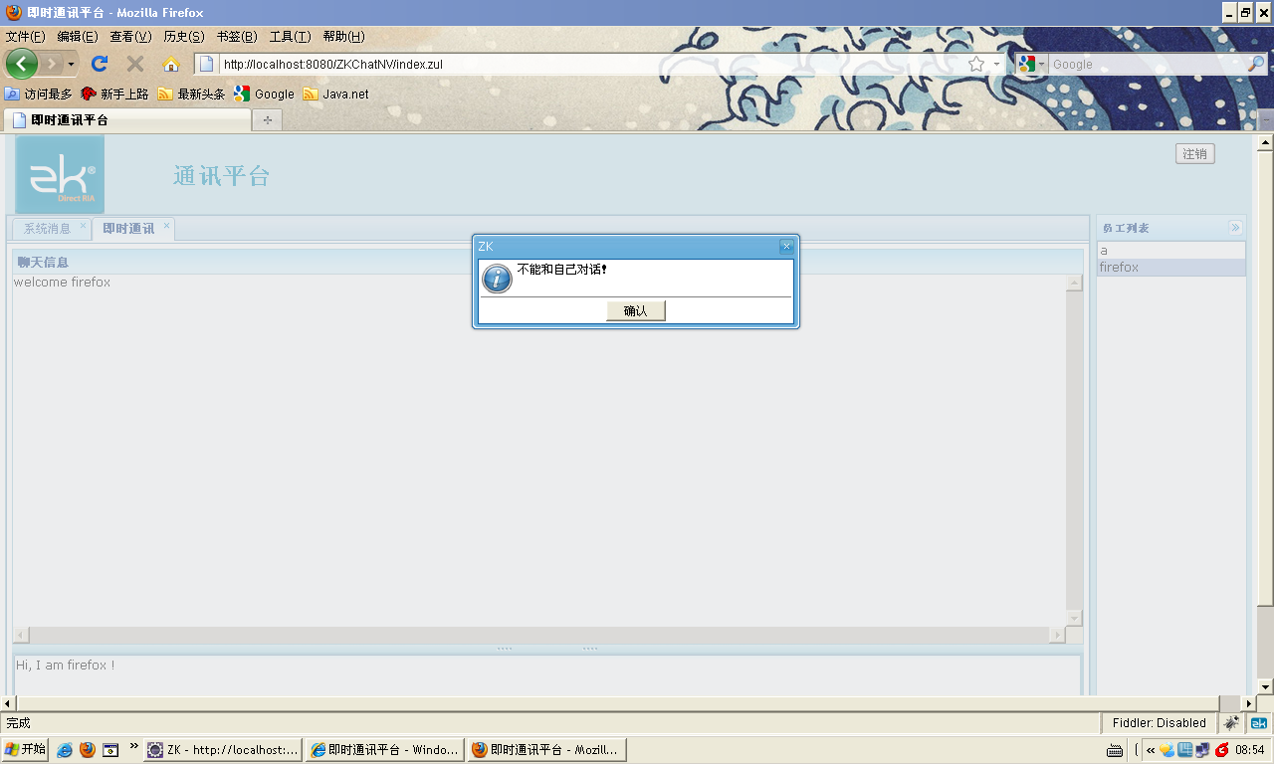Click the Stop loading X icon
The image size is (1274, 764).
click(x=135, y=64)
